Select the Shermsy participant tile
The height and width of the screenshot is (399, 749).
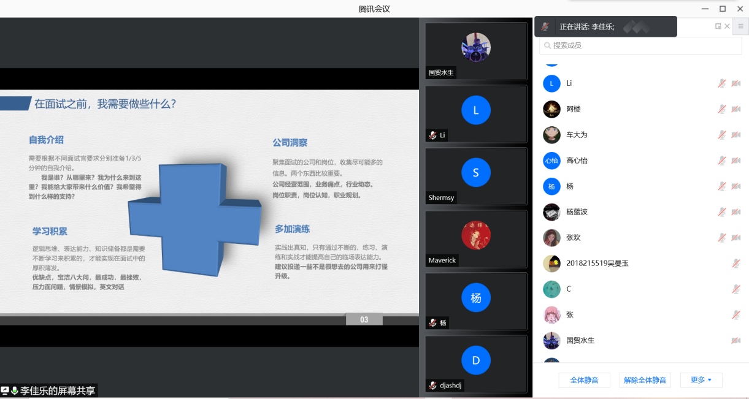click(x=475, y=176)
